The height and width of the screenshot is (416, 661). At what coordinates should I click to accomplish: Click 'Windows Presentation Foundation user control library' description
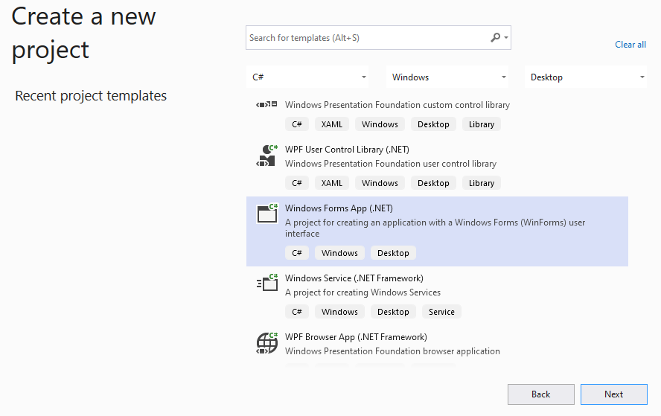pos(391,164)
